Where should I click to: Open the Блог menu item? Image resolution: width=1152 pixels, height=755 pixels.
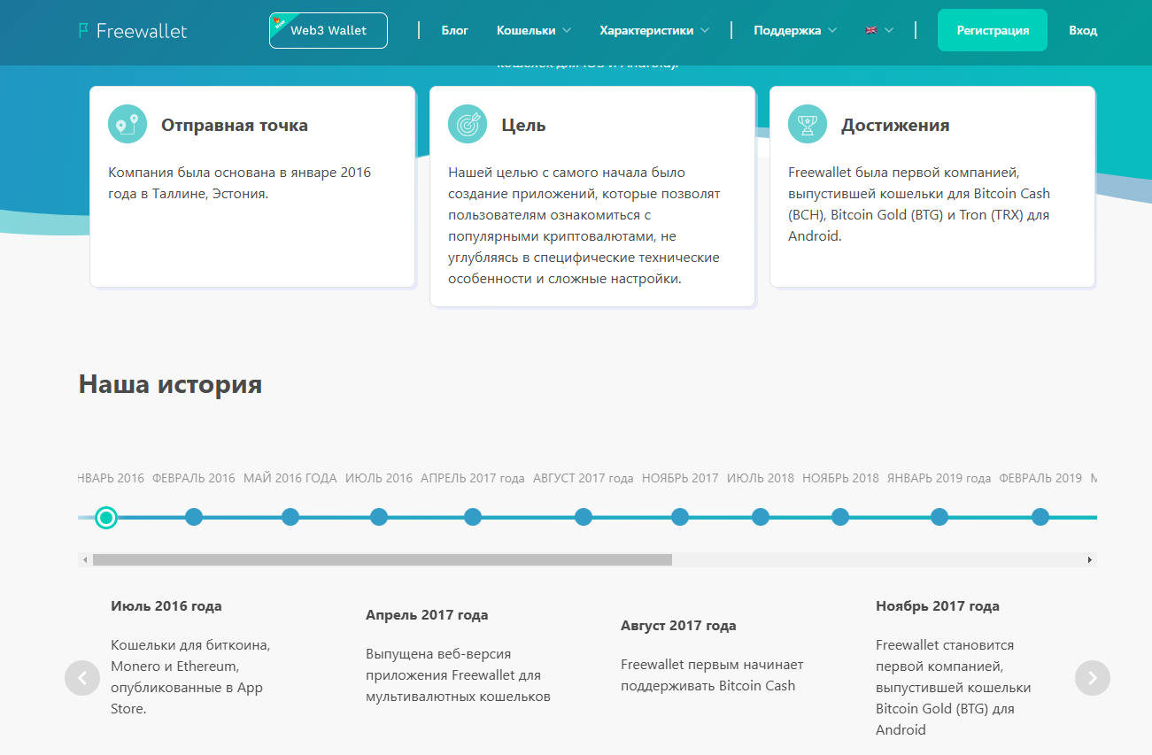coord(454,30)
